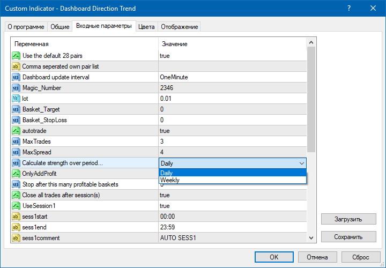Image resolution: width=386 pixels, height=268 pixels.
Task: Click the boolean icon beside 'Use the default 28 pairs'
Action: pos(16,56)
